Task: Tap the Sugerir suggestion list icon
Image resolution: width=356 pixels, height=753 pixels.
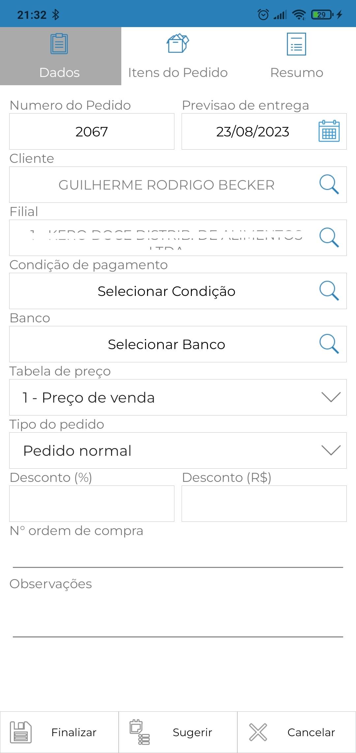Action: pos(140,732)
